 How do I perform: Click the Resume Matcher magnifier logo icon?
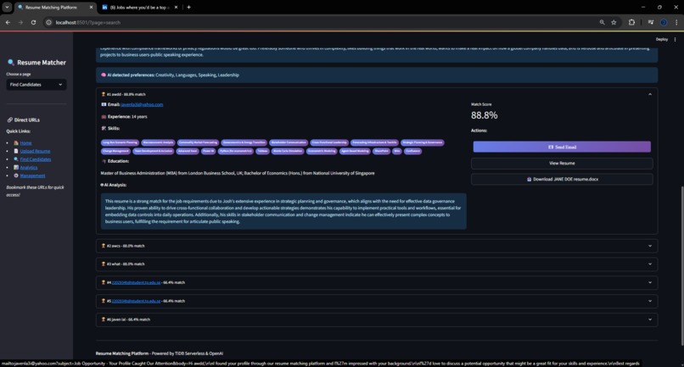pos(11,63)
